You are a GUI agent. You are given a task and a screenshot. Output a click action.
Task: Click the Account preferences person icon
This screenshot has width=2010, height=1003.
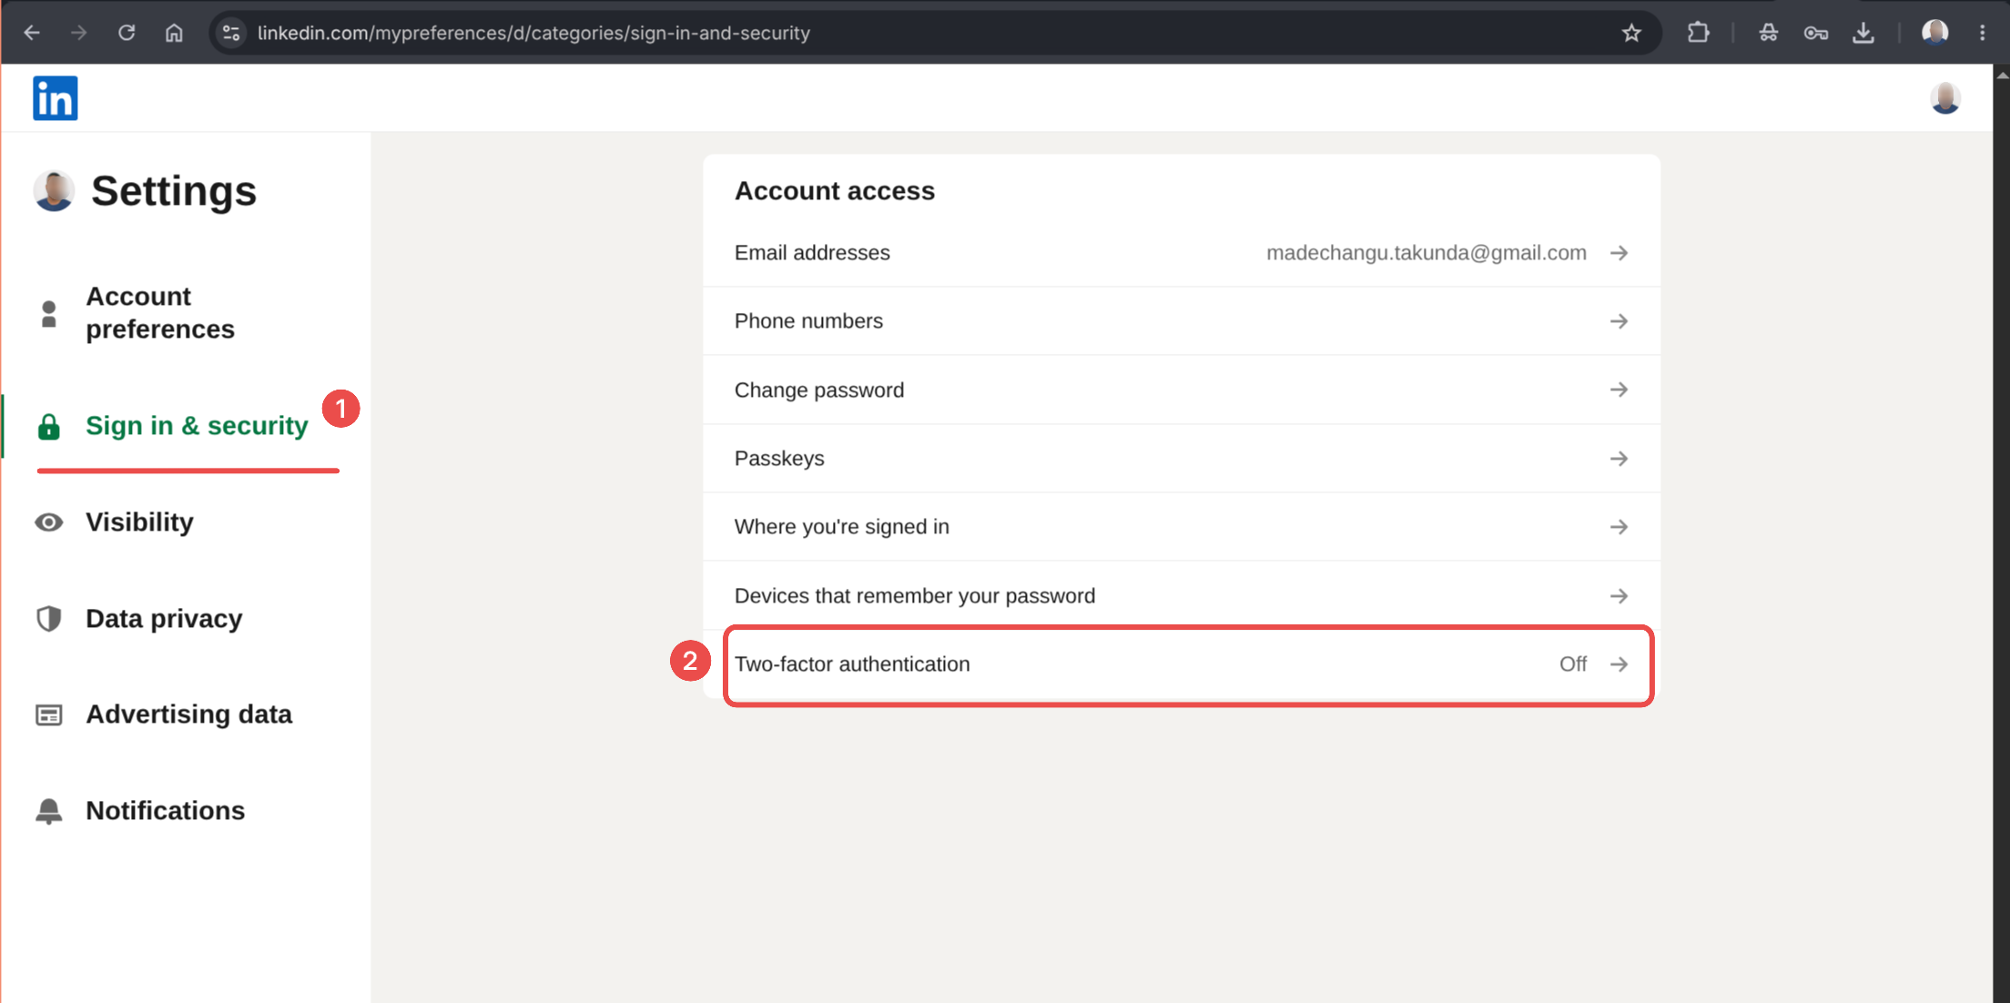(x=49, y=313)
